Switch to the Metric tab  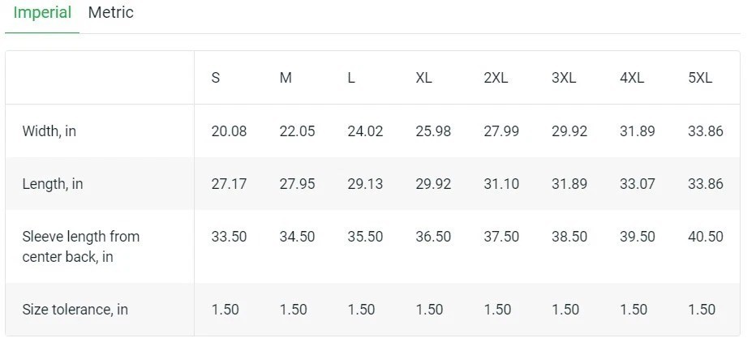click(x=110, y=13)
